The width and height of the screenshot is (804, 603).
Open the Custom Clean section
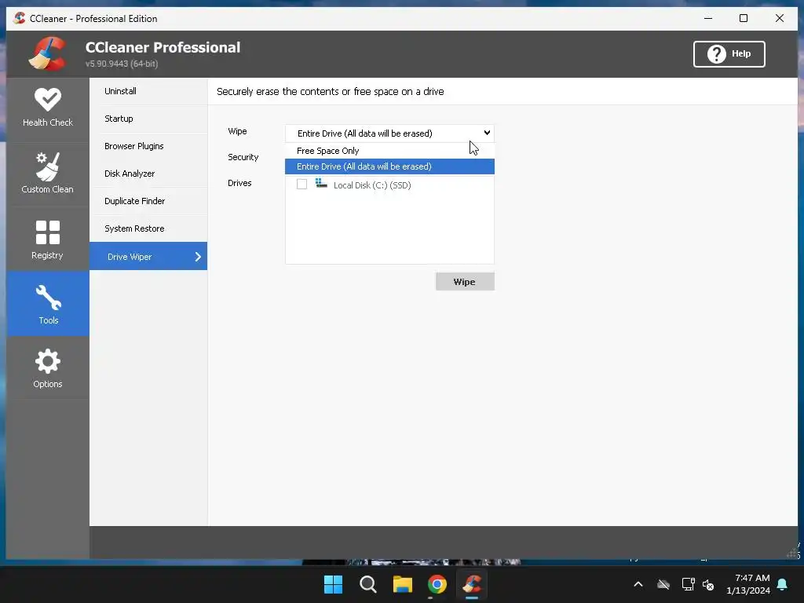[x=48, y=174]
